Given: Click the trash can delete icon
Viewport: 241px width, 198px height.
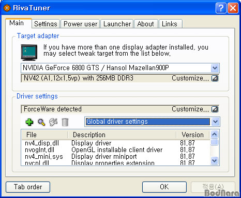Looking at the screenshot, I should [65, 122].
